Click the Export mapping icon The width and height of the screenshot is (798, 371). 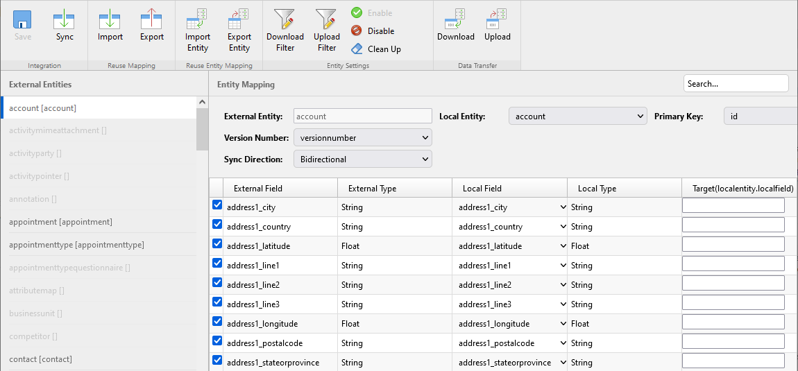click(x=151, y=19)
